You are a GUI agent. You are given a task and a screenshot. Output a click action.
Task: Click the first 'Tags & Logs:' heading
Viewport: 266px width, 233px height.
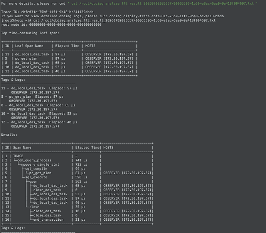13,80
